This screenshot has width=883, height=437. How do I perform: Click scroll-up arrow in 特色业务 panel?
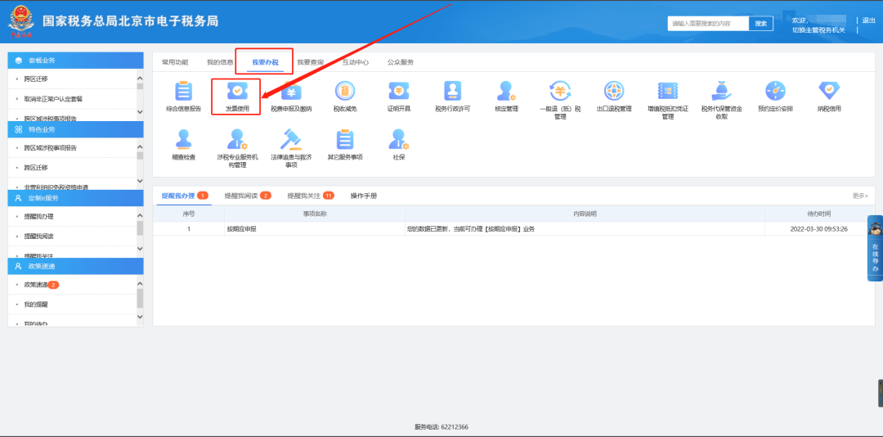pos(141,147)
